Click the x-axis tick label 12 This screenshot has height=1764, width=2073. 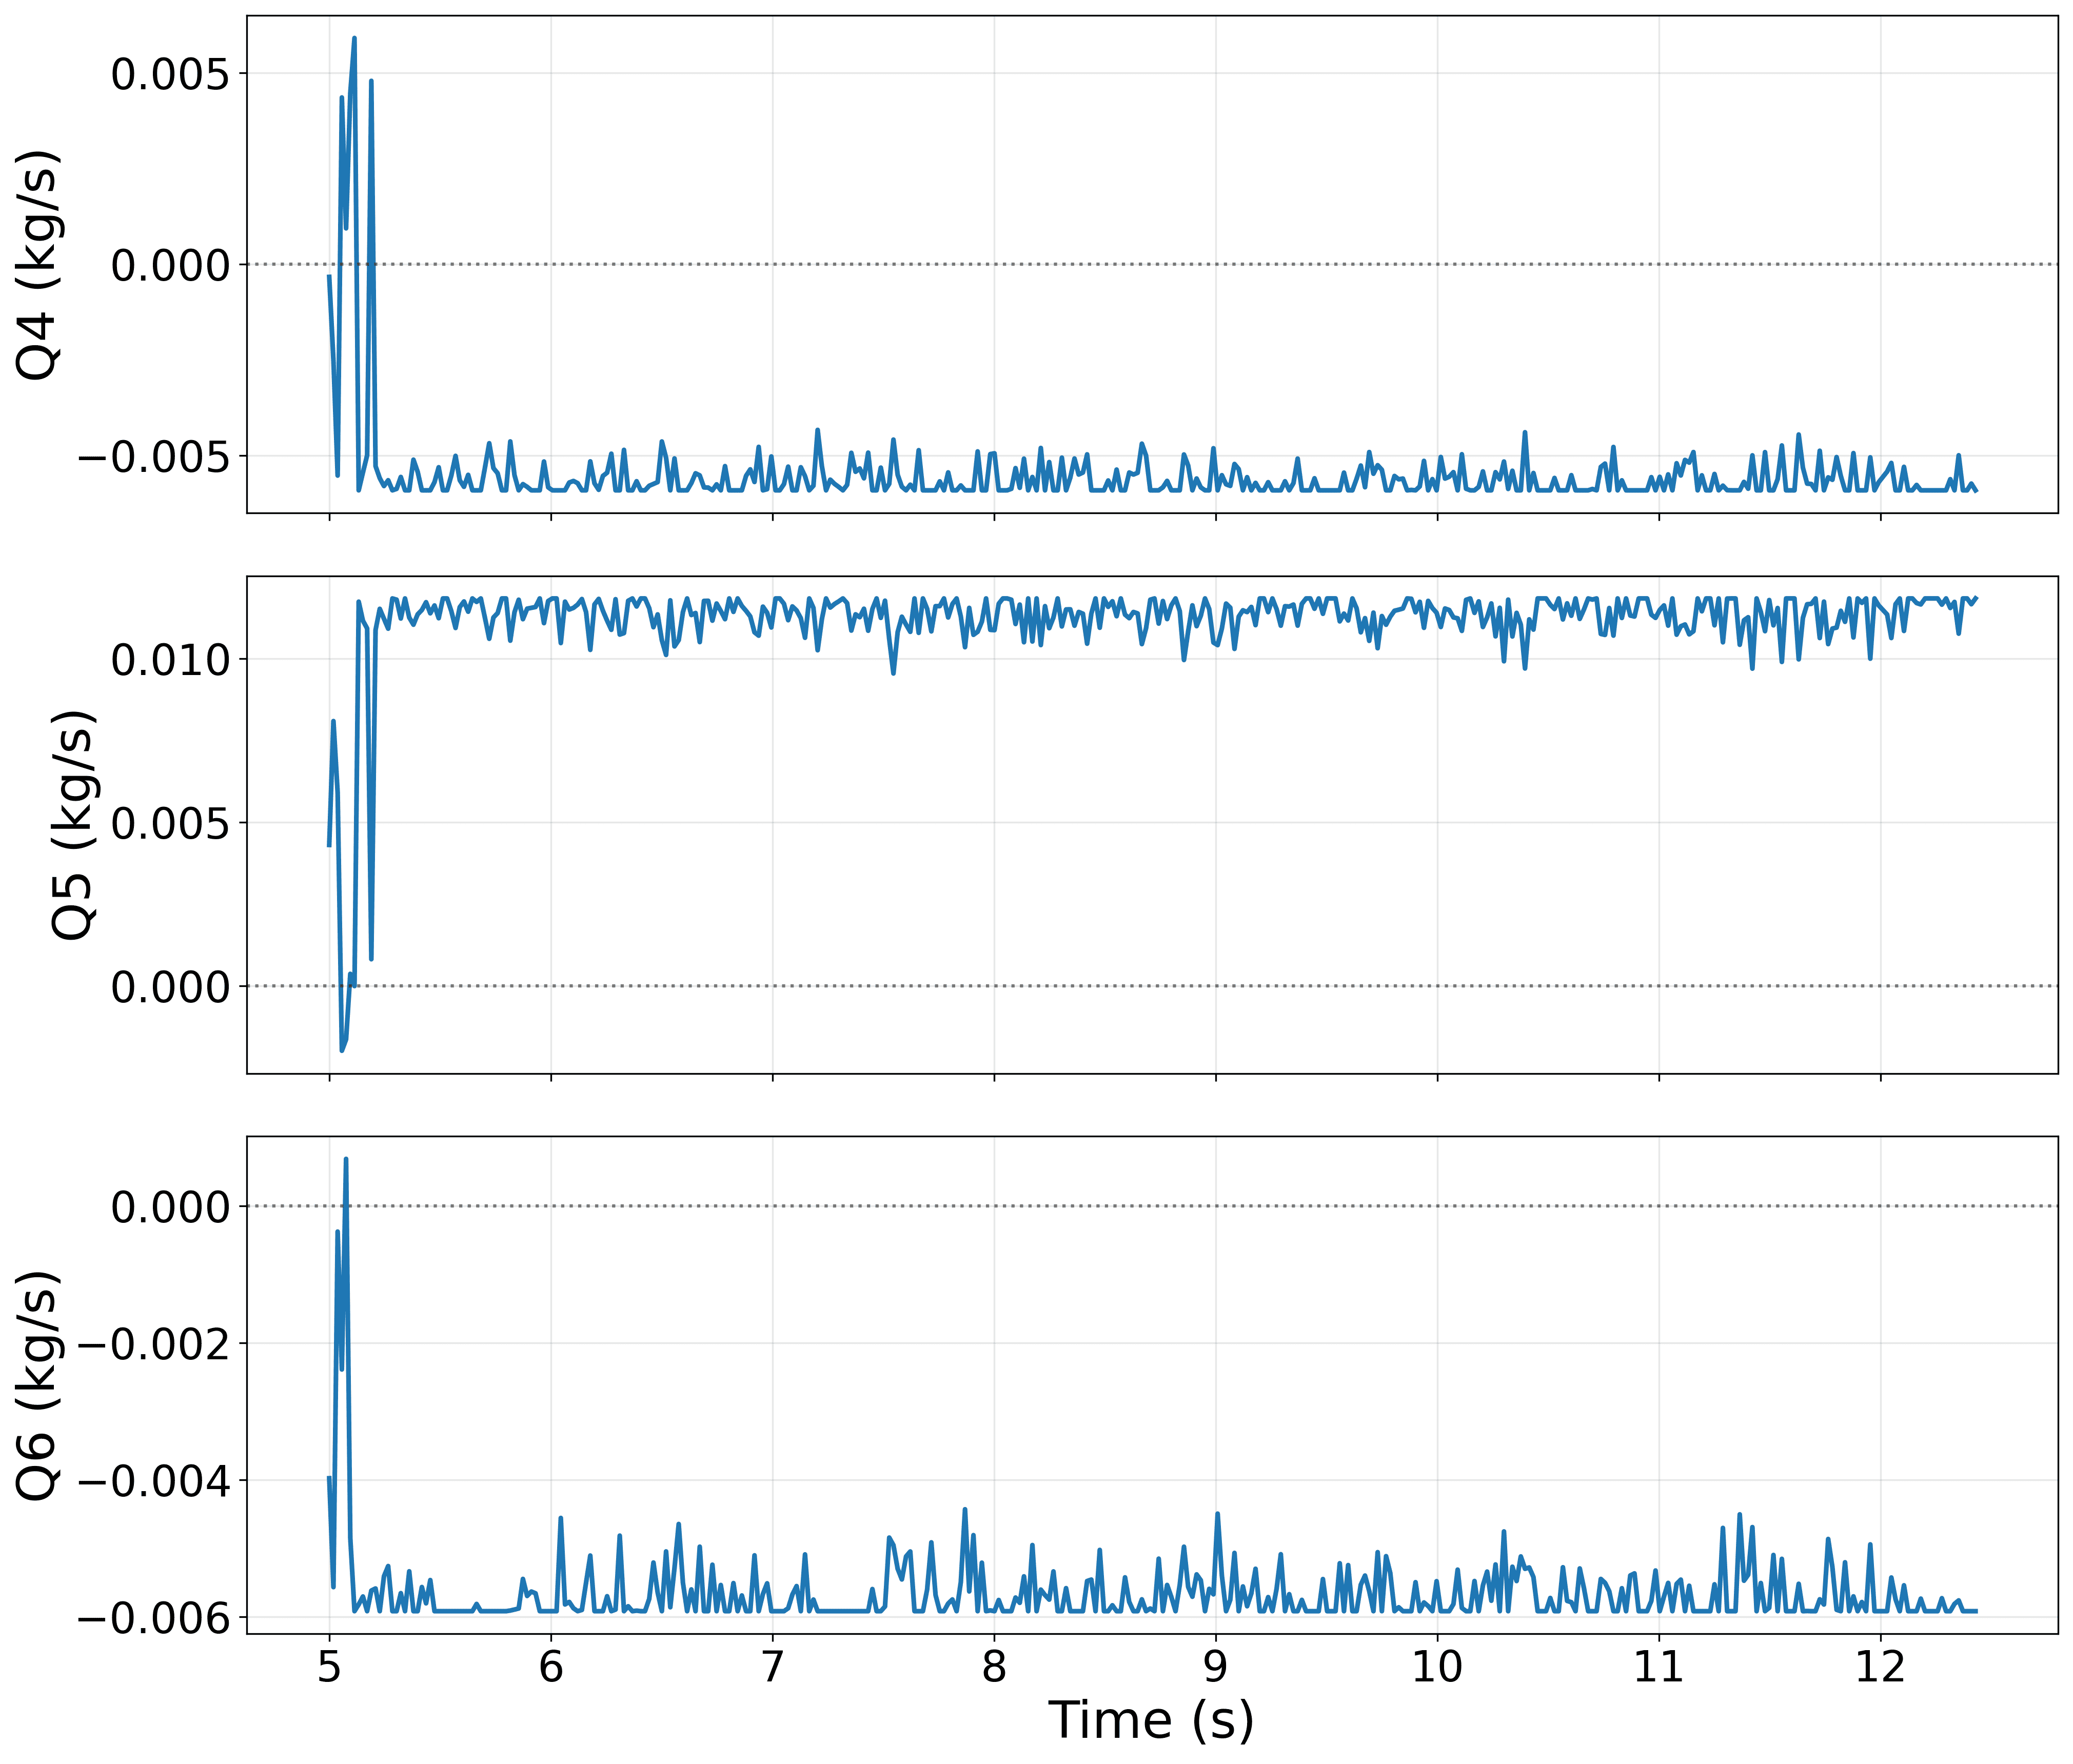coord(1880,1667)
